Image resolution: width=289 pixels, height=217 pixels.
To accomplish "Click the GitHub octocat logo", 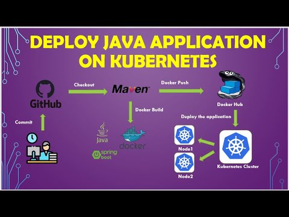I will point(45,89).
